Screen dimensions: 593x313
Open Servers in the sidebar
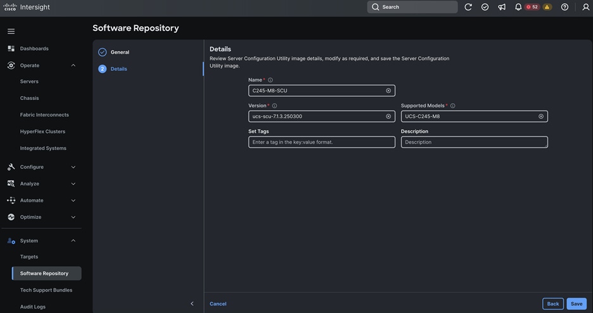29,81
